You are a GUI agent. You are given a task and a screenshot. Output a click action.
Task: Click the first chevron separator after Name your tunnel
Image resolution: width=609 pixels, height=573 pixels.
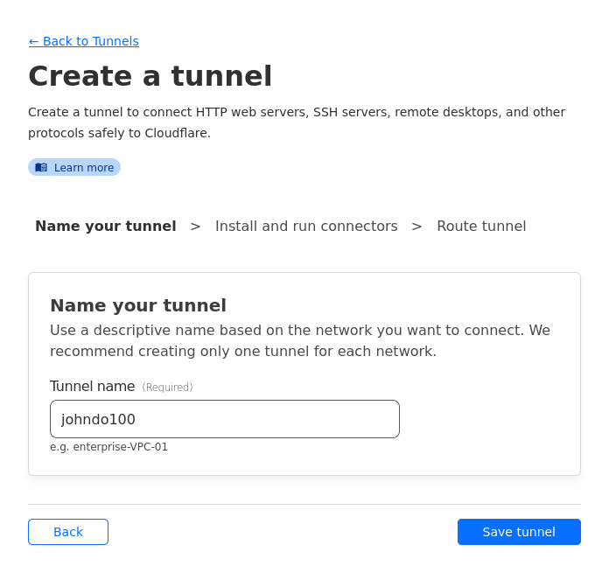tap(195, 226)
